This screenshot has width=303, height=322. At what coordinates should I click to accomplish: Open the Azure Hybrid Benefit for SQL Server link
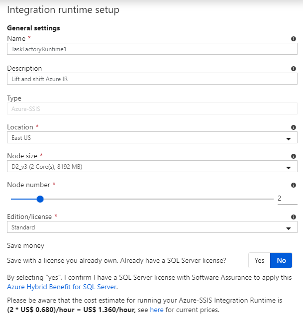(x=62, y=287)
